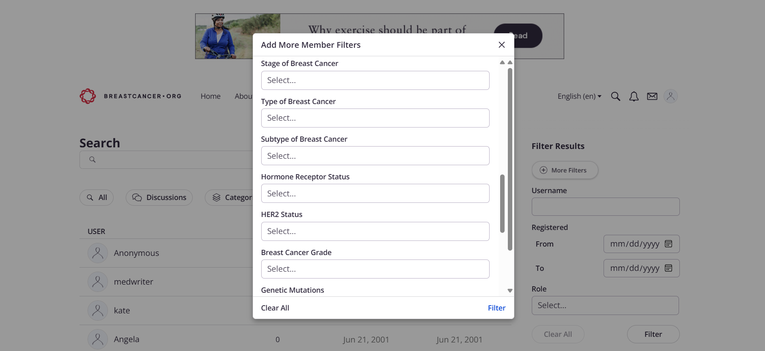The image size is (765, 351).
Task: Click the speech-bubble icon on Discussions
Action: coord(137,198)
